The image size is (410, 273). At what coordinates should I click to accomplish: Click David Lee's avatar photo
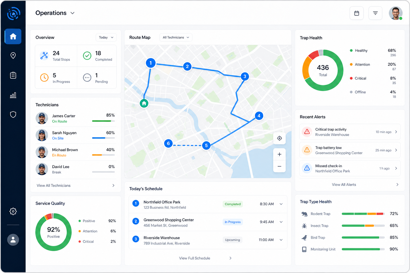[x=42, y=169]
